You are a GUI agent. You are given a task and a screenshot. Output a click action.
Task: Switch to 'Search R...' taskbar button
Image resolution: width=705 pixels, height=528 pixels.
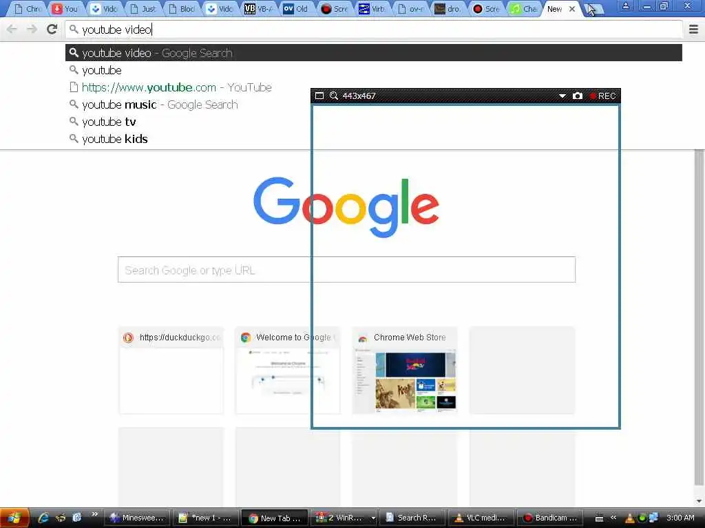[x=412, y=518]
